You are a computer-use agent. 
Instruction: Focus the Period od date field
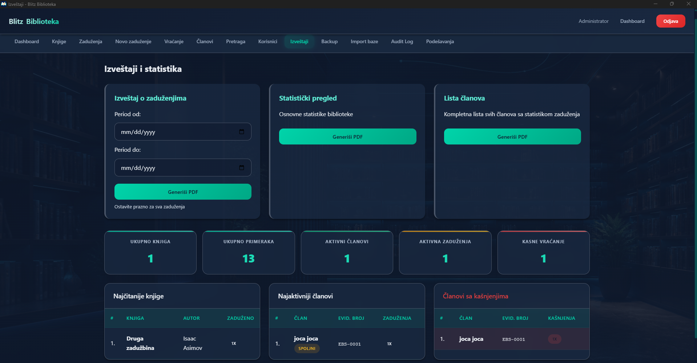click(183, 132)
